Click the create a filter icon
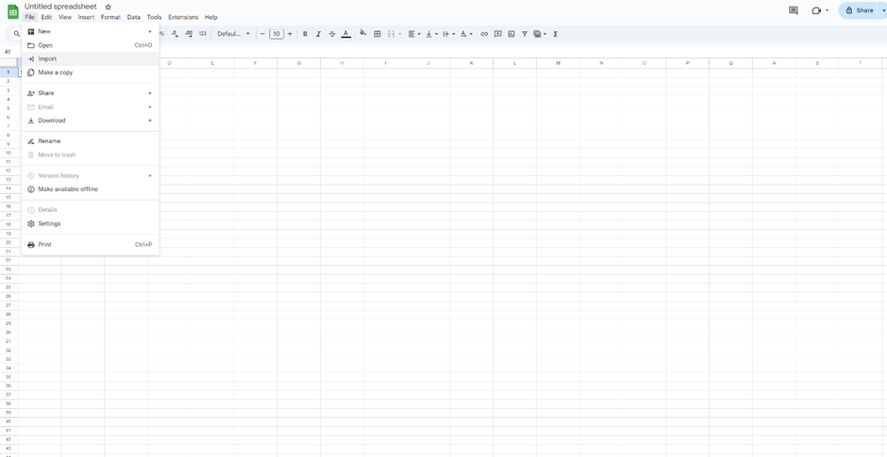 525,34
